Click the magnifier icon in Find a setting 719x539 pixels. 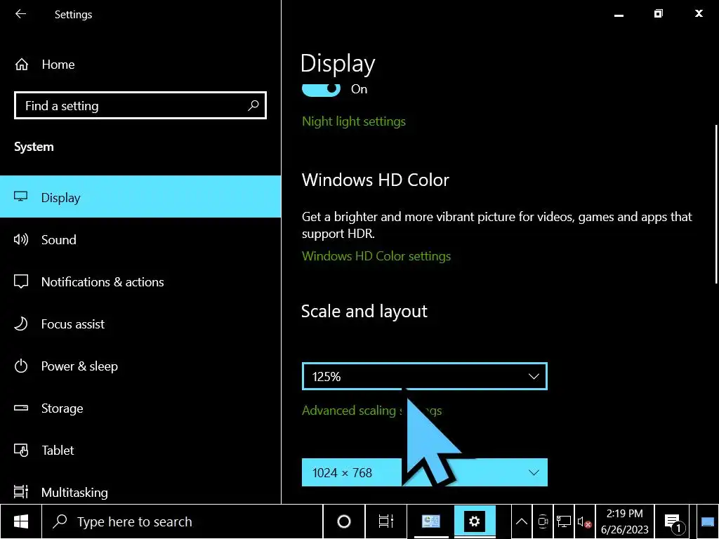pos(253,105)
